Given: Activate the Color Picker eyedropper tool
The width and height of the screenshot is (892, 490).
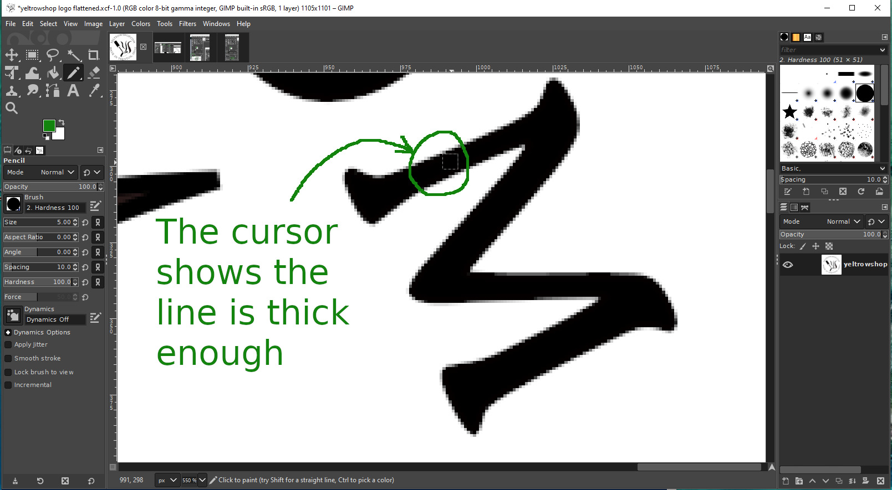Looking at the screenshot, I should pos(94,91).
